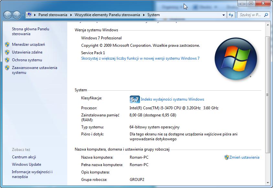Click the 5,7 performance score badge
The width and height of the screenshot is (273, 188).
click(x=135, y=99)
